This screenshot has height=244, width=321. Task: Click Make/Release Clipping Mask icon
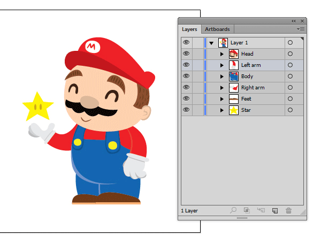(x=247, y=211)
